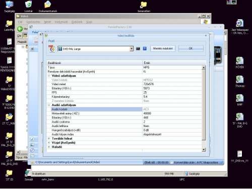The image size is (252, 189).
Task: Select the RMF spreadsheet desktop icon
Action: coord(240,100)
